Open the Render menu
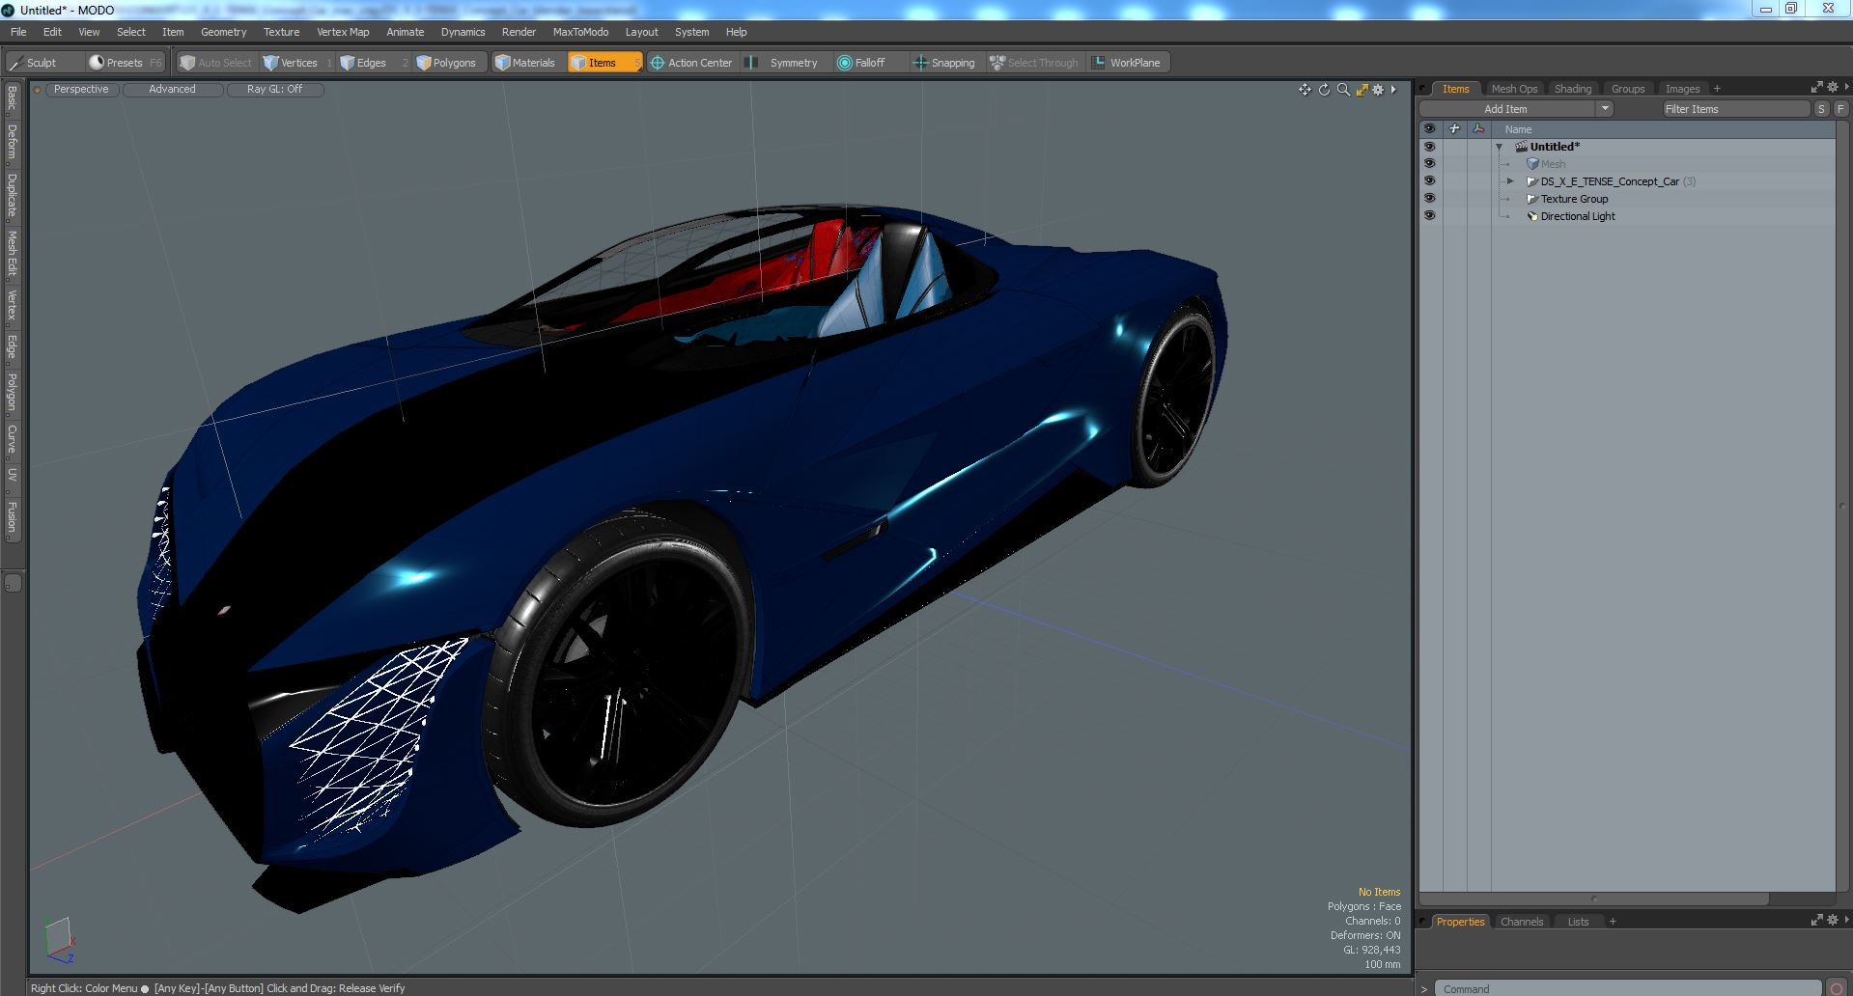 519,32
